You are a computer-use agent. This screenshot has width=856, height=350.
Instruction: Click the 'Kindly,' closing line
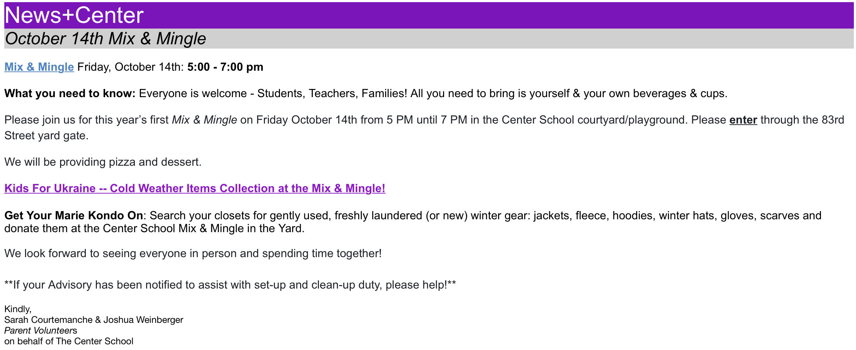18,309
